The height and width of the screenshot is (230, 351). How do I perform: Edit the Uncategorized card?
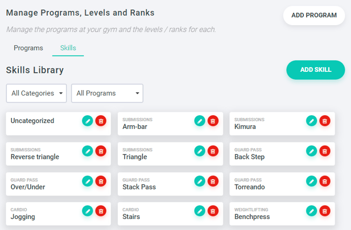(87, 121)
